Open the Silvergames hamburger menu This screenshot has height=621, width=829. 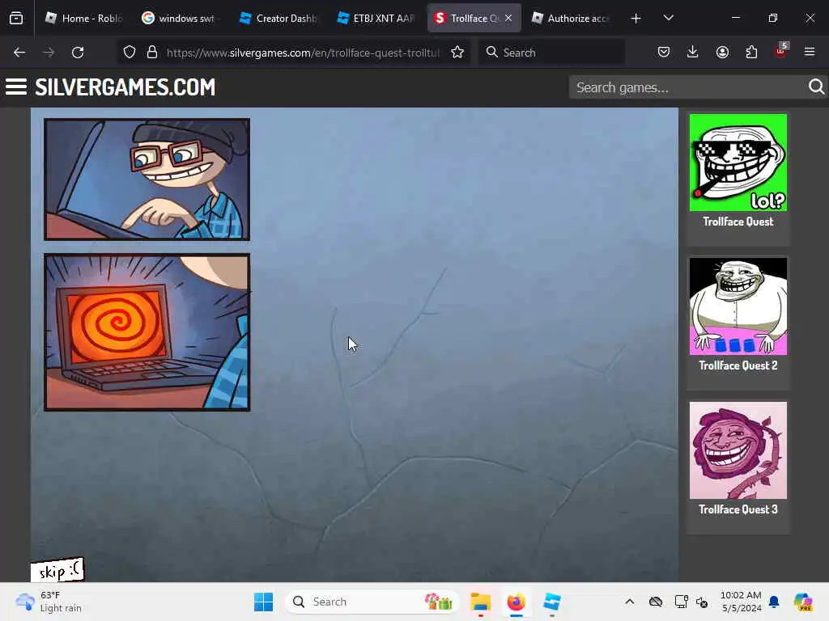coord(16,87)
